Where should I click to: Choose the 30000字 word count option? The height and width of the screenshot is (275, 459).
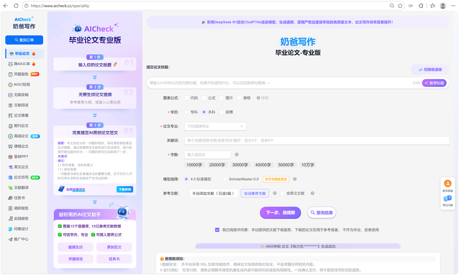240,165
